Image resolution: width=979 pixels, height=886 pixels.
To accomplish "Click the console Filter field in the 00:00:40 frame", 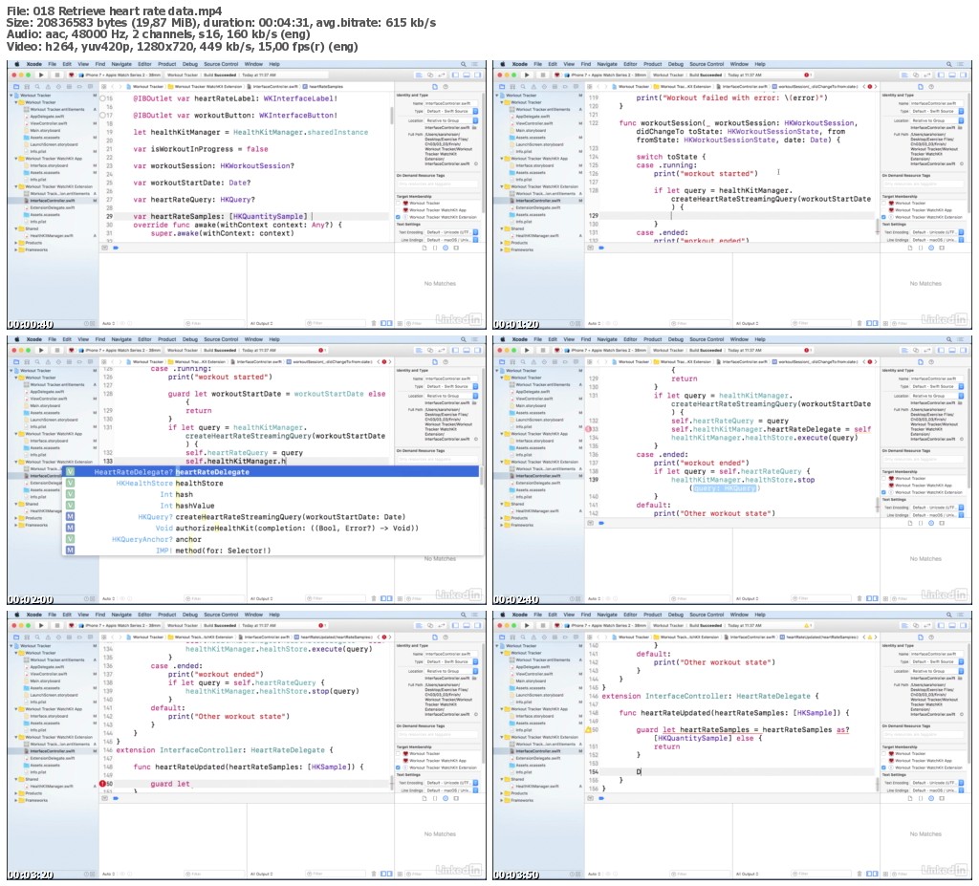I will point(336,323).
